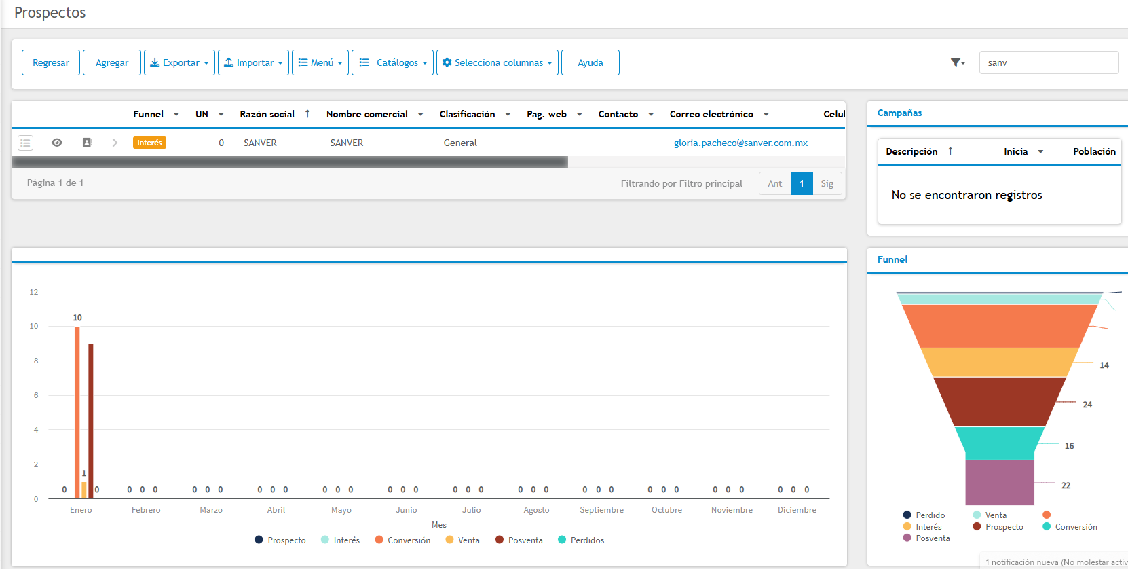Click the Interés funnel badge
Screen dimensions: 1128x569
point(149,143)
